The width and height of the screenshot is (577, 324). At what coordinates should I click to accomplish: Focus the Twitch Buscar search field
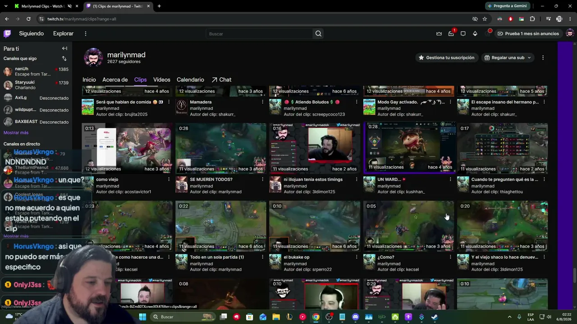tap(260, 34)
